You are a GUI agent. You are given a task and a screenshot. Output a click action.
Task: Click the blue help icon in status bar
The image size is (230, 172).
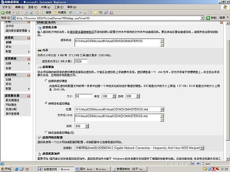[198, 163]
